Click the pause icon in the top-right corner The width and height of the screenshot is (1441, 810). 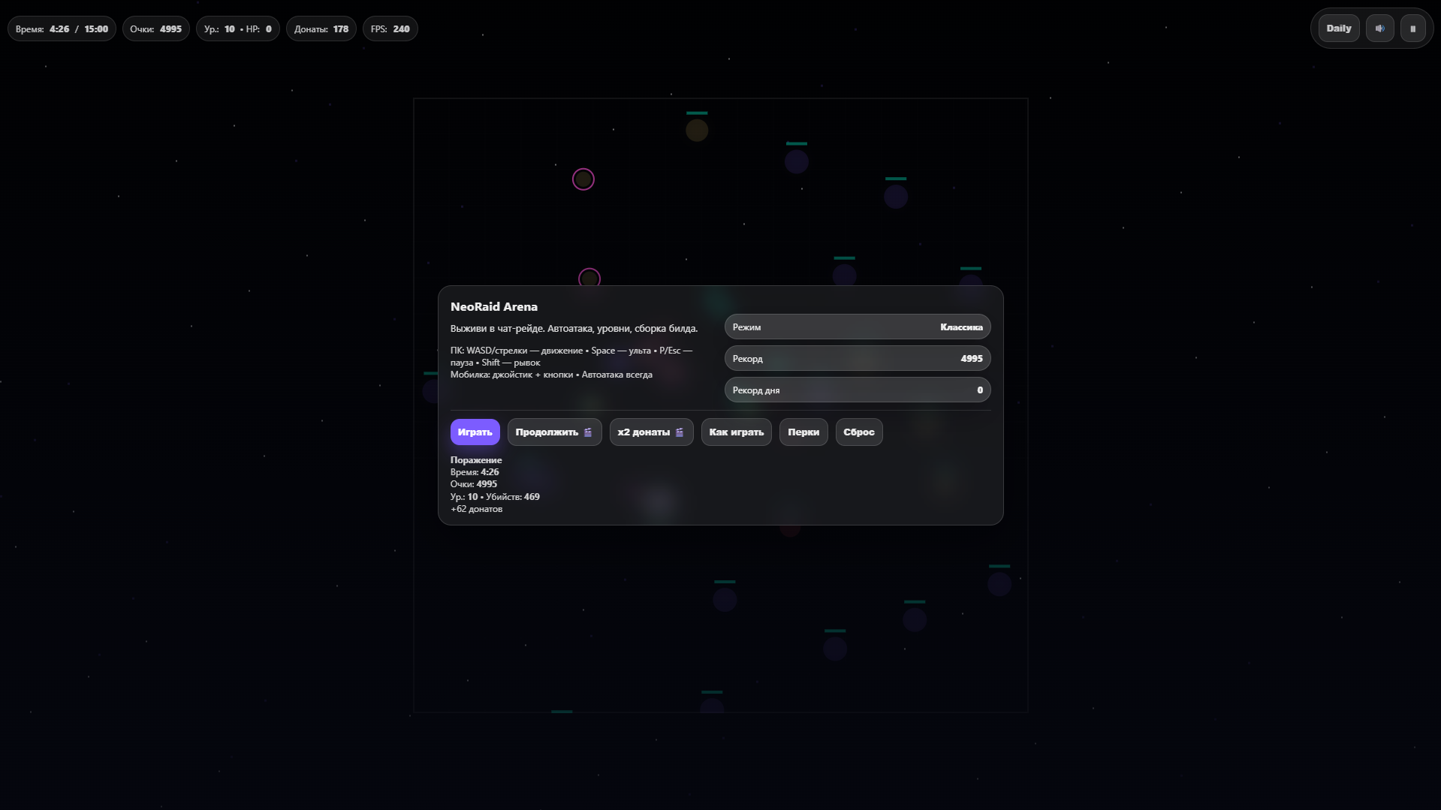(1412, 29)
